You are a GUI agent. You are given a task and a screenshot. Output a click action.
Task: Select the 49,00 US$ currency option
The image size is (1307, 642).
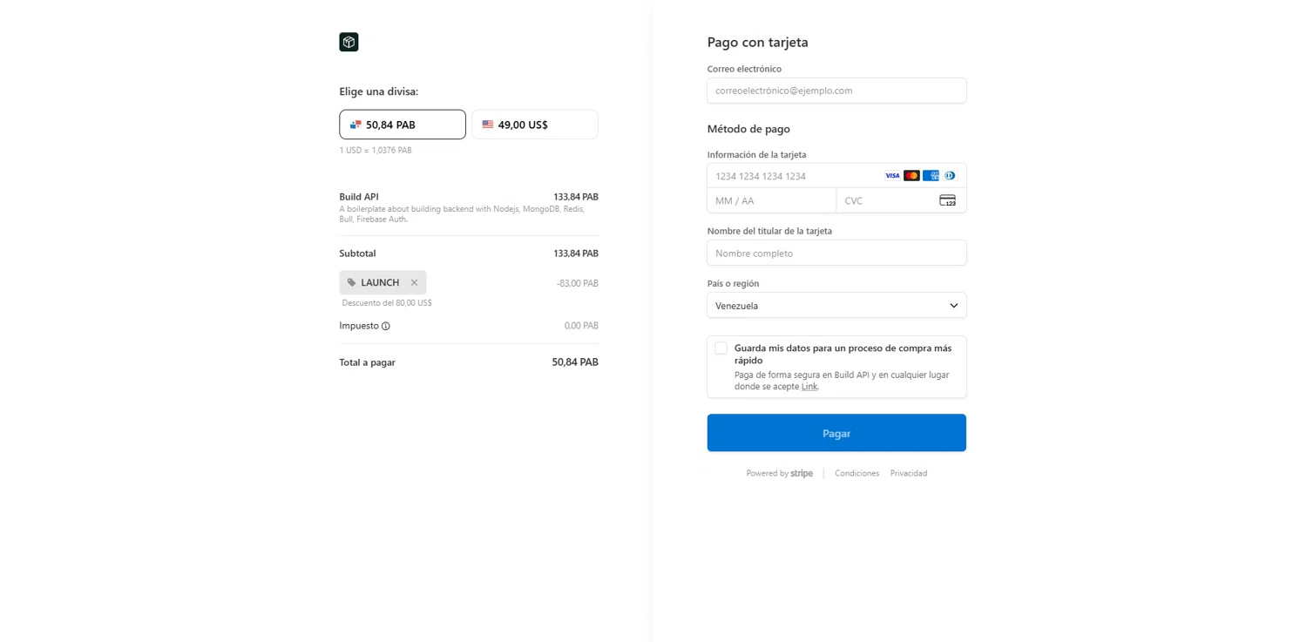[x=535, y=125]
